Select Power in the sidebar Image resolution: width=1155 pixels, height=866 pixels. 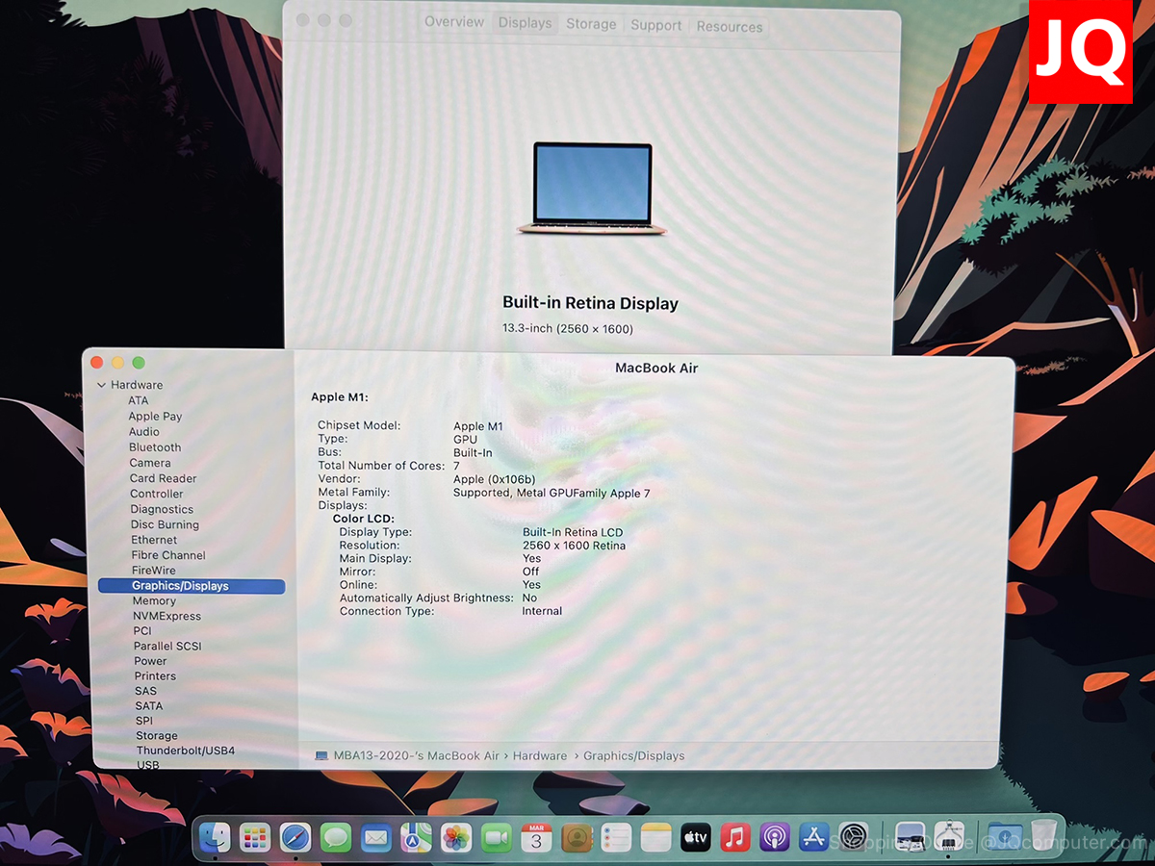(150, 661)
